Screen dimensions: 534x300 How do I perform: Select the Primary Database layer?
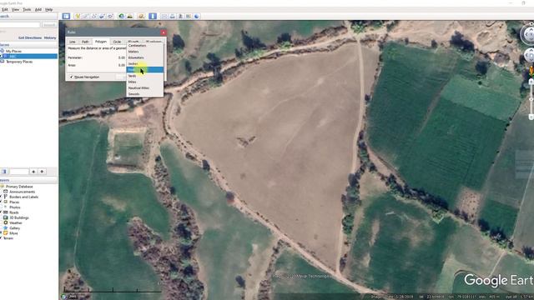[19, 187]
